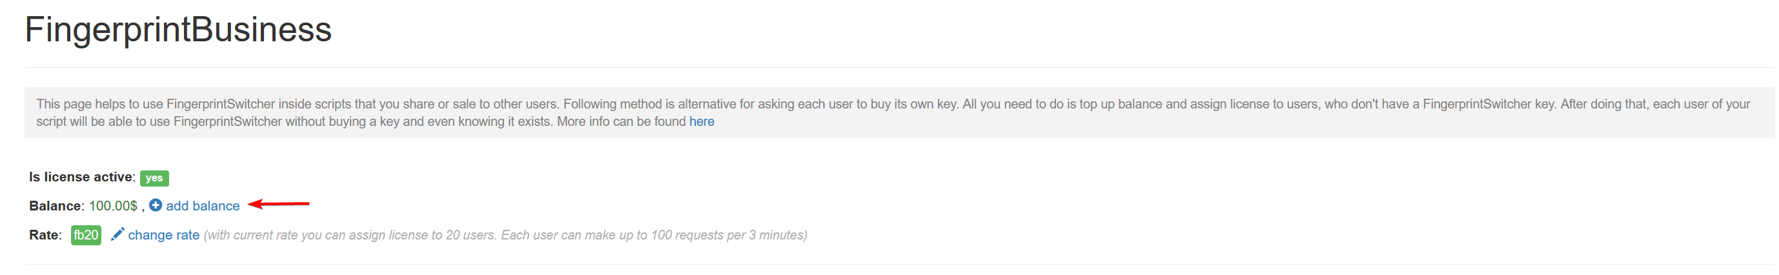
Task: Click the green "yes" license status badge
Action: tap(154, 178)
